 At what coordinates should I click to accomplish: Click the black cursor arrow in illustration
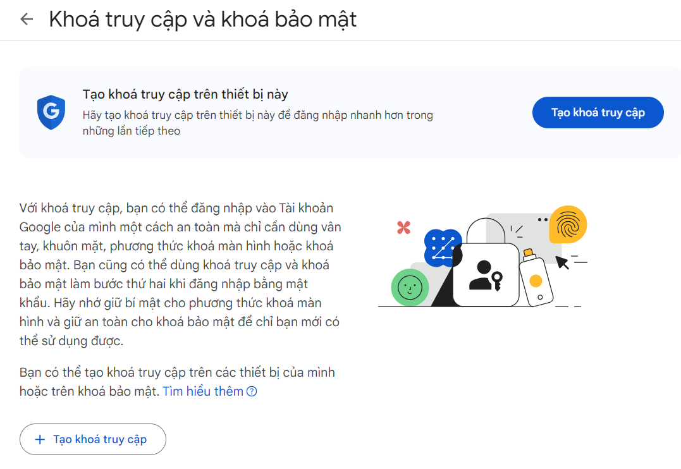pyautogui.click(x=562, y=261)
